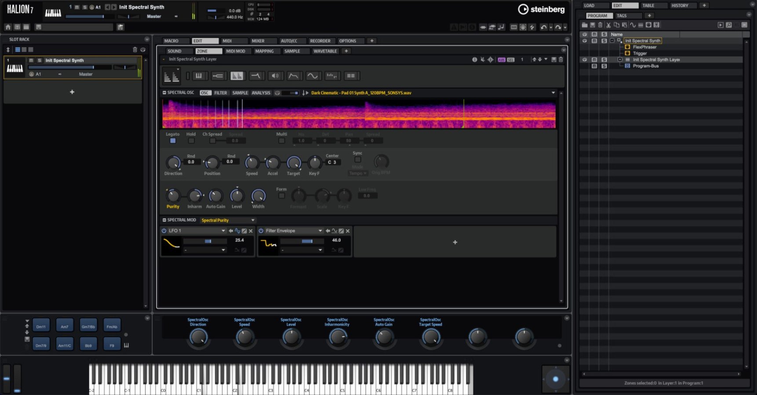Enable the Hold checkbox
The image size is (757, 395).
click(x=191, y=140)
